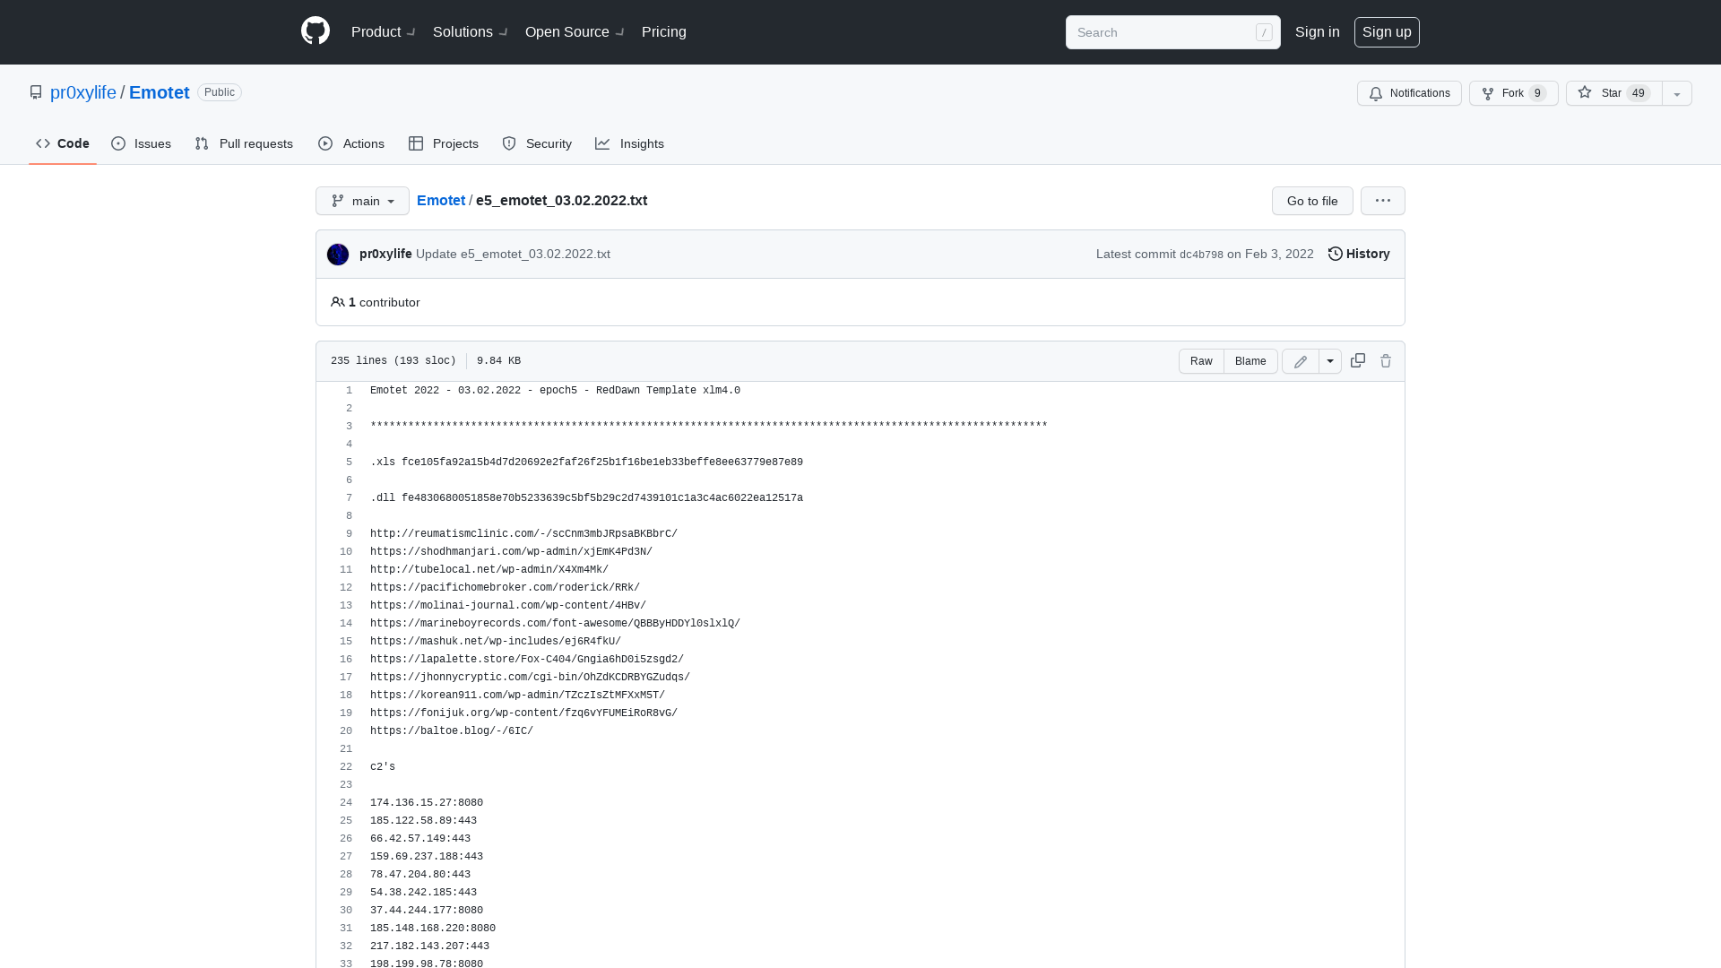Click the Notifications button
The image size is (1721, 968).
1409,93
